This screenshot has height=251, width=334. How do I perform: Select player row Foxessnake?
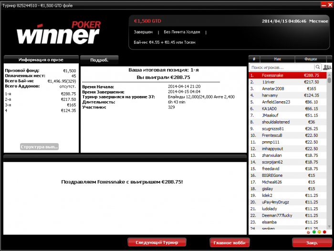click(x=288, y=75)
